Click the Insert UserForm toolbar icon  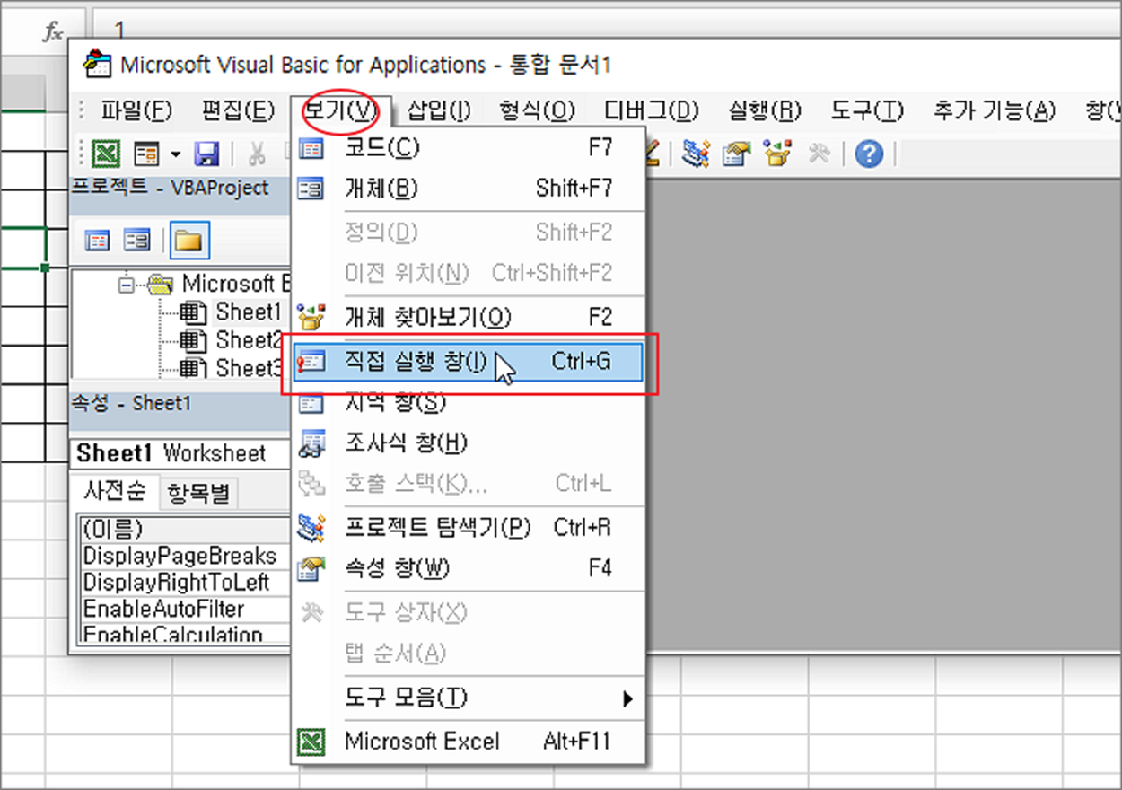pos(146,154)
